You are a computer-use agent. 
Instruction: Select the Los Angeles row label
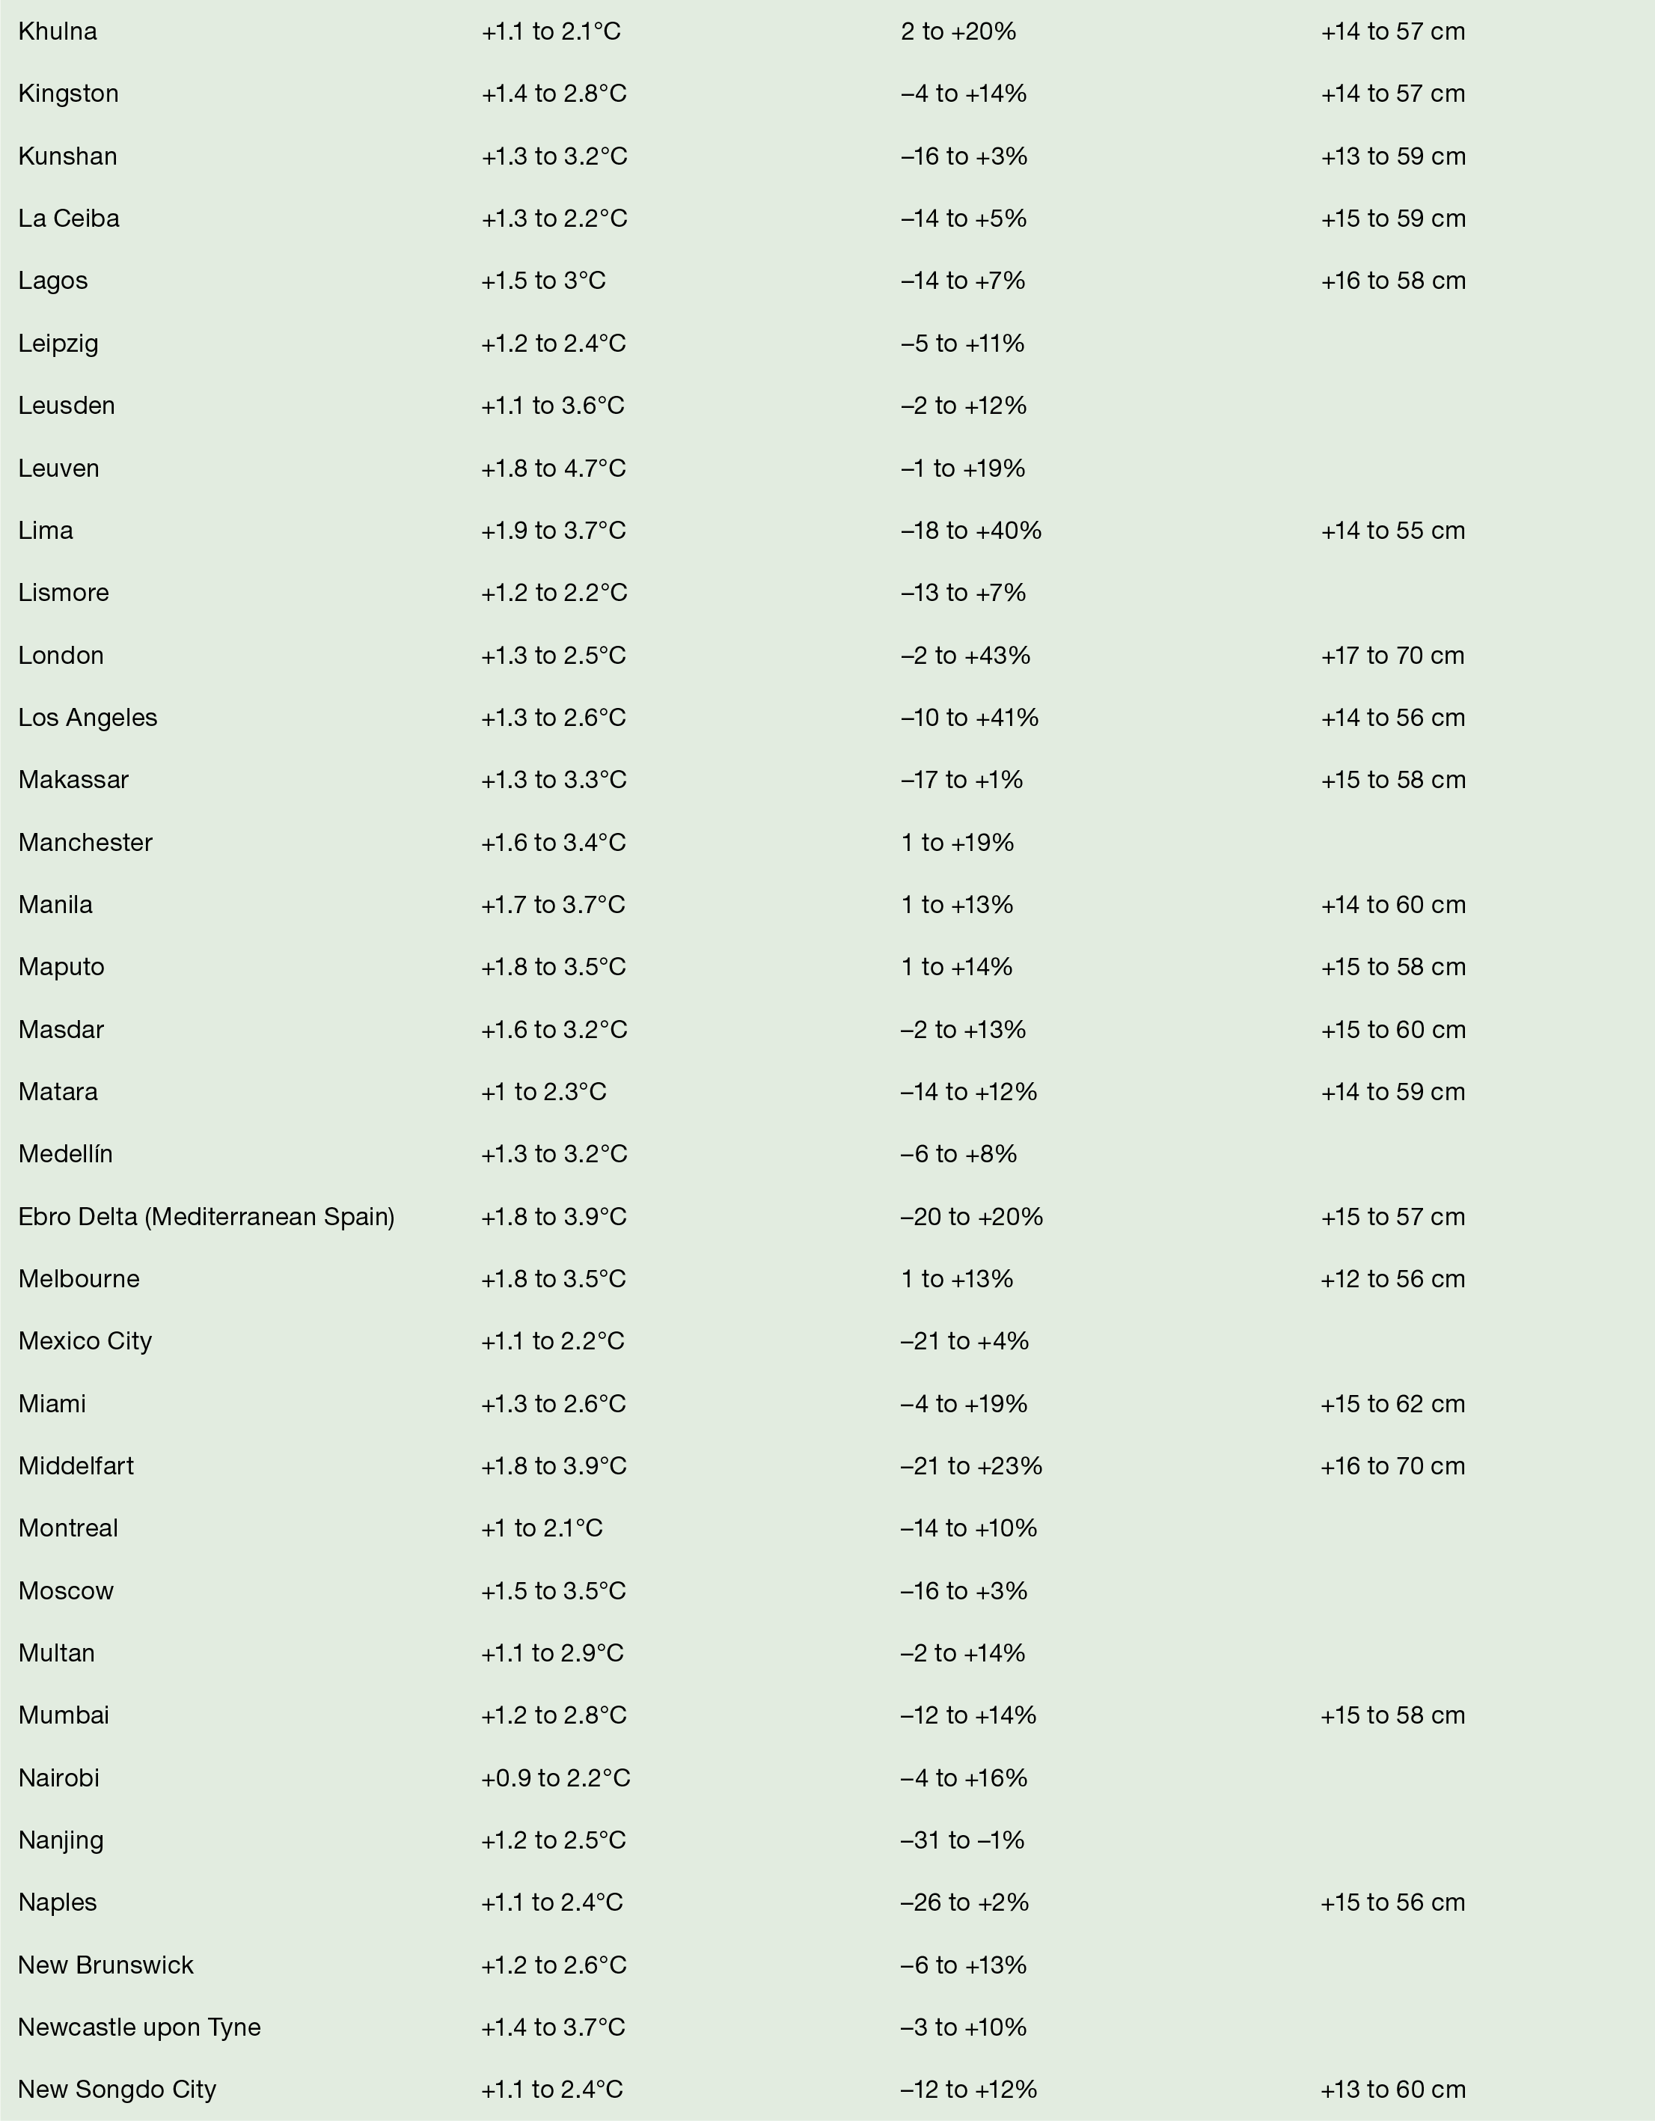tap(88, 718)
